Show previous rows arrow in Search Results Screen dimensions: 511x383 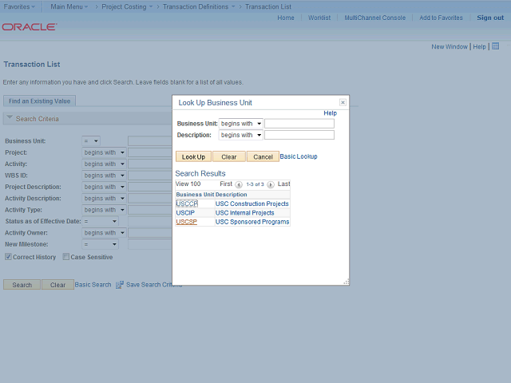click(x=239, y=184)
